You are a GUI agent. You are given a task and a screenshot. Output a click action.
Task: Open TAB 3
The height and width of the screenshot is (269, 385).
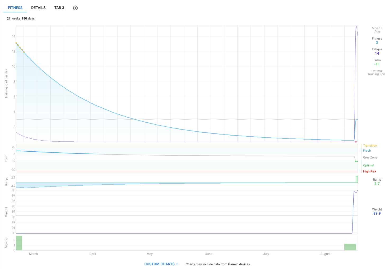coord(59,8)
